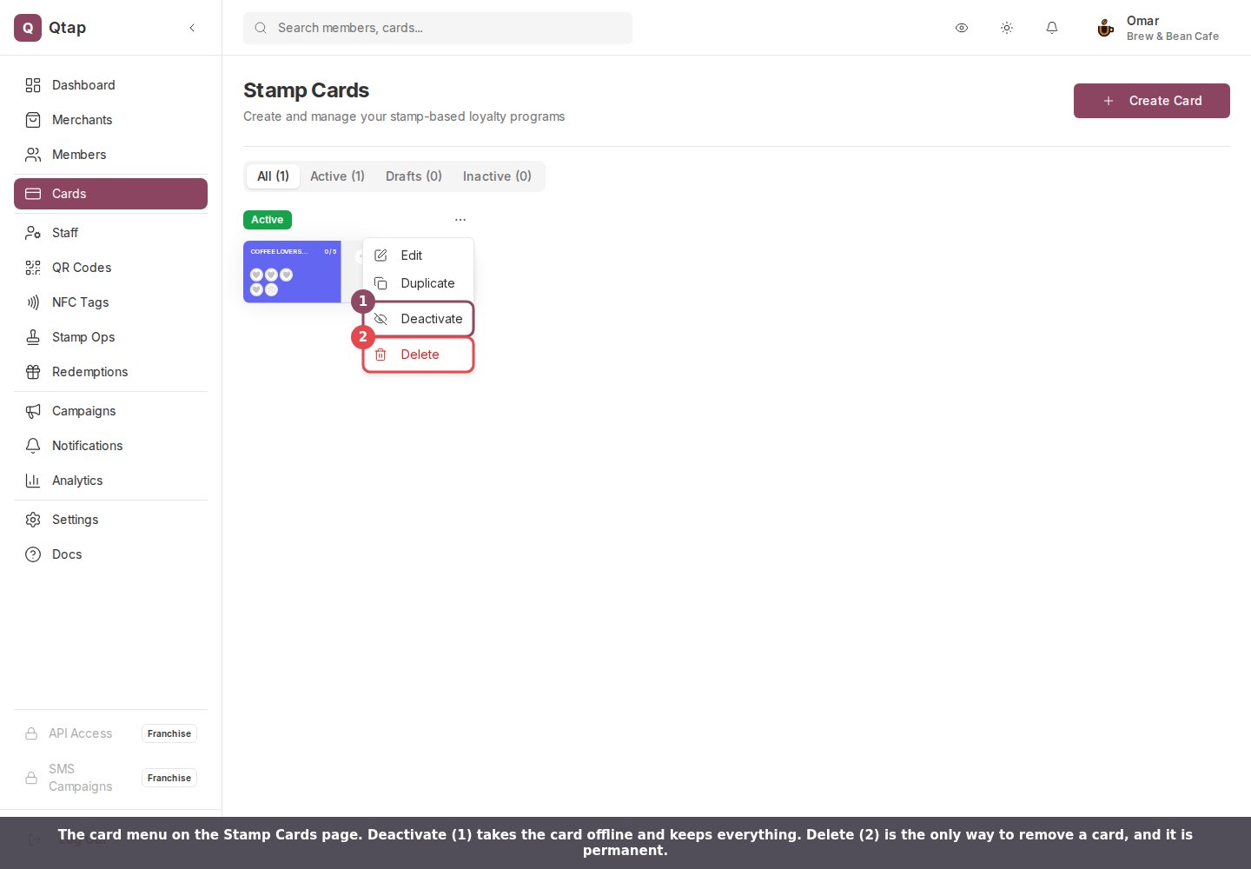Open Omar's profile menu
Image resolution: width=1251 pixels, height=869 pixels.
tap(1158, 28)
